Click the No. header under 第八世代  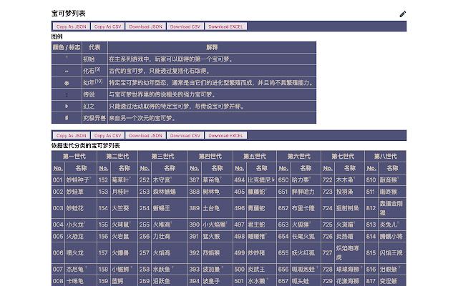pos(371,168)
